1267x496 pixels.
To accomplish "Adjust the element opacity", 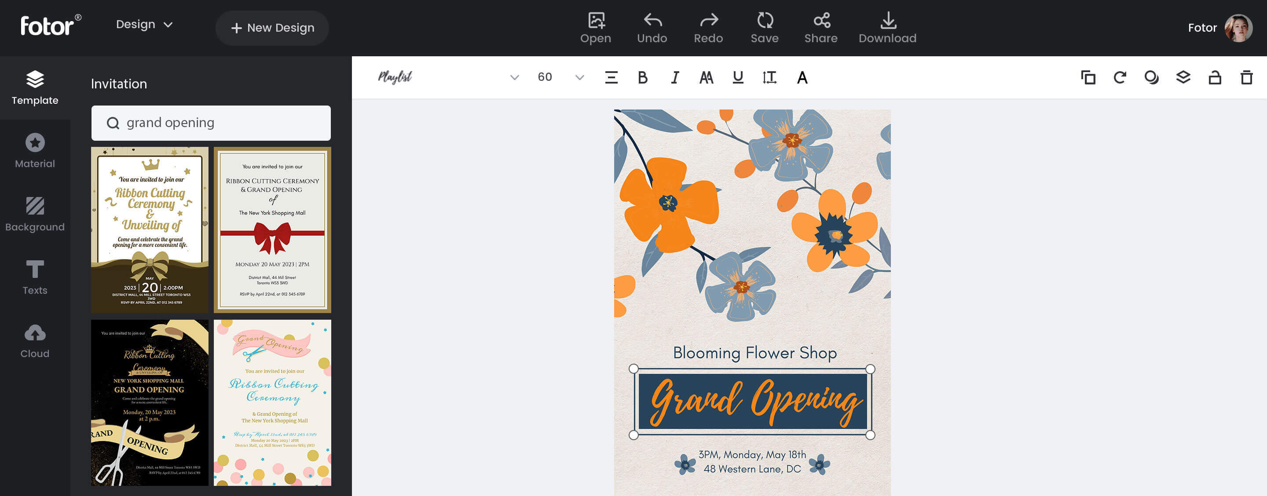I will pos(1151,77).
